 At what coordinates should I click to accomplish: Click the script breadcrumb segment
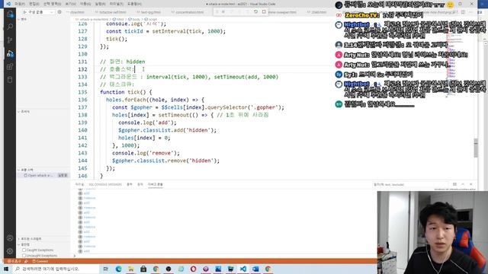[x=151, y=19]
